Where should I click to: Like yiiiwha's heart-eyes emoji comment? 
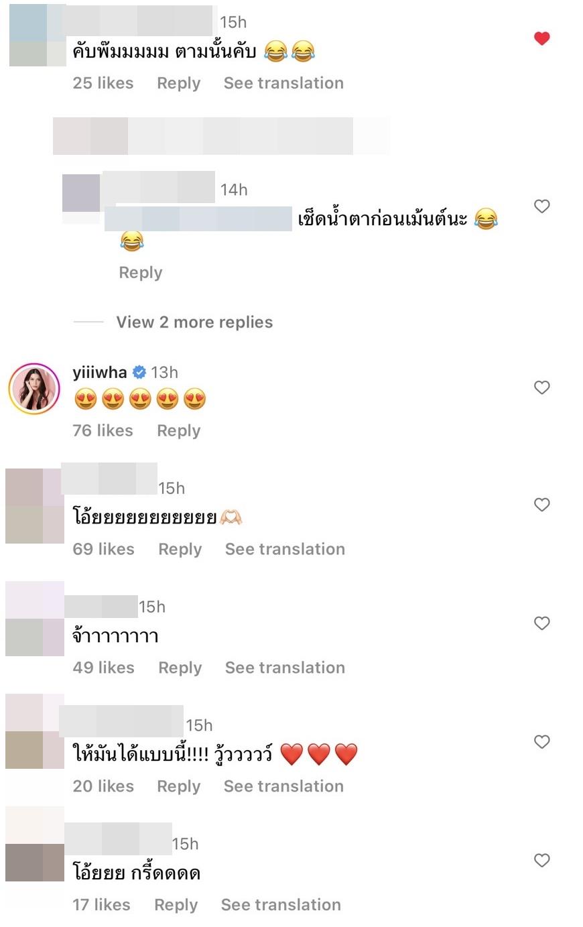coord(542,387)
